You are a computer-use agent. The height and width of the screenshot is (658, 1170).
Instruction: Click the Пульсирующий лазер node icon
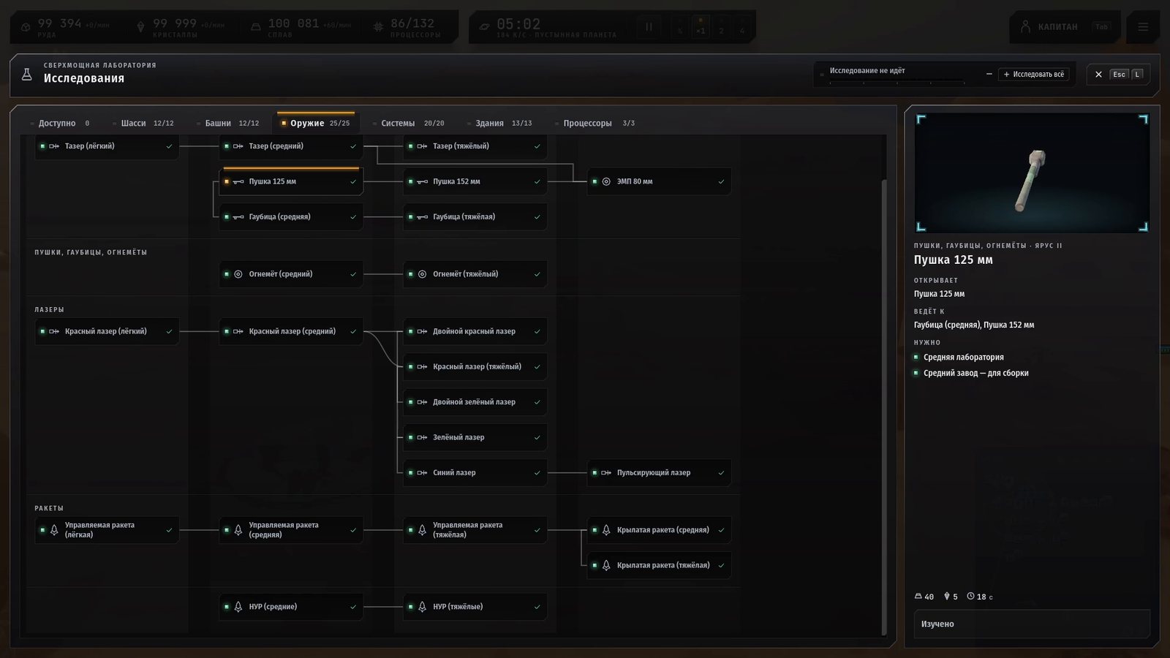[606, 473]
